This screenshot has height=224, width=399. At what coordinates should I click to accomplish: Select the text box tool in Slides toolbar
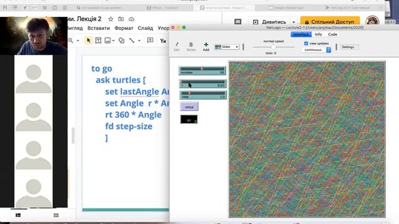(x=99, y=40)
